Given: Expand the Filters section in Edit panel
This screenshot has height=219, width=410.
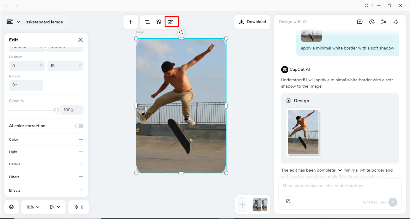Looking at the screenshot, I should (81, 177).
